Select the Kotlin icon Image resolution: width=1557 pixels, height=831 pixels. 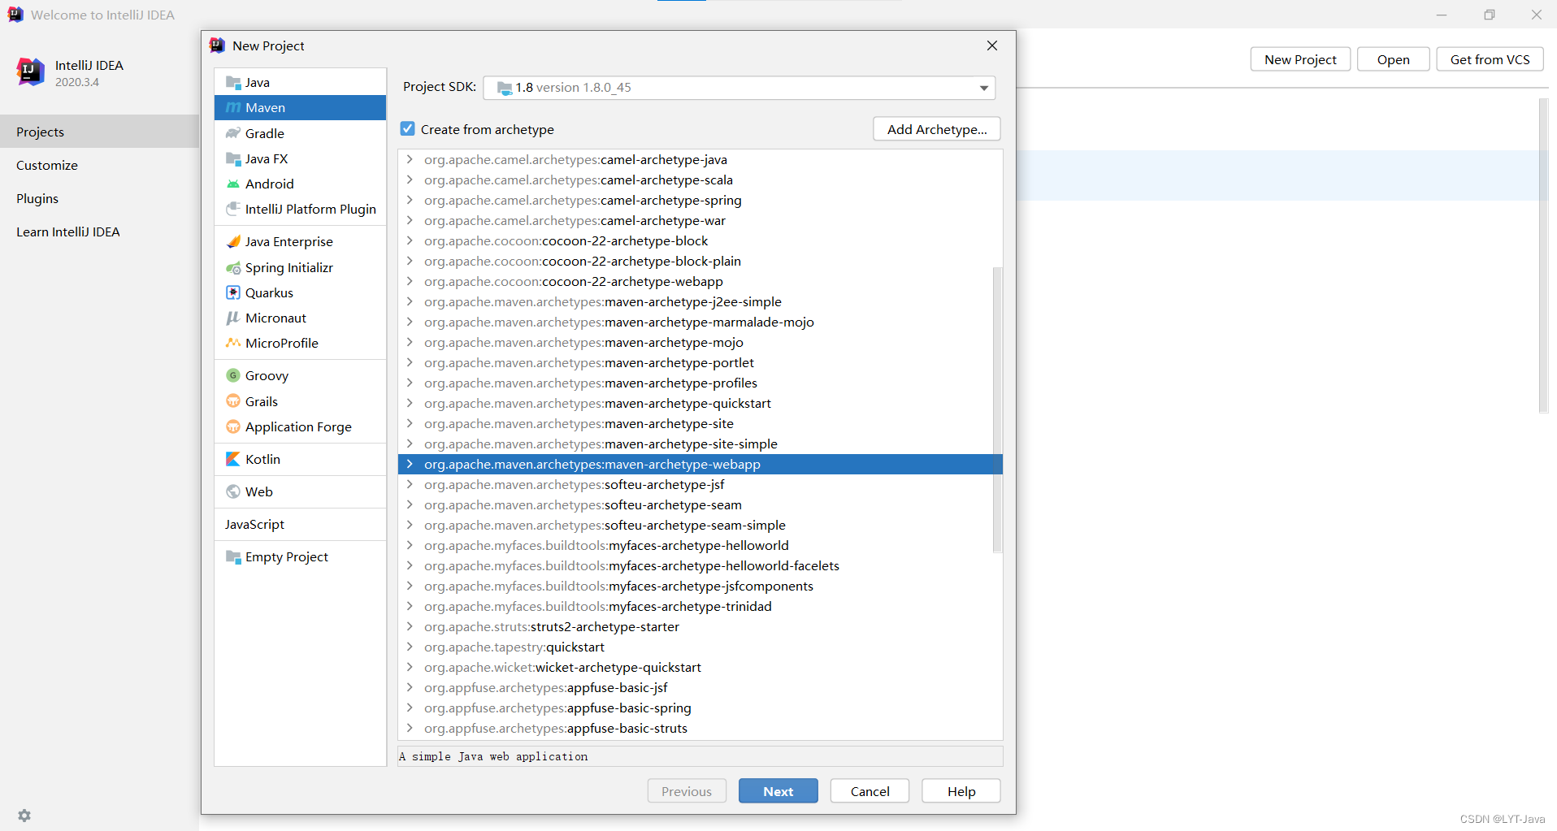pyautogui.click(x=233, y=460)
